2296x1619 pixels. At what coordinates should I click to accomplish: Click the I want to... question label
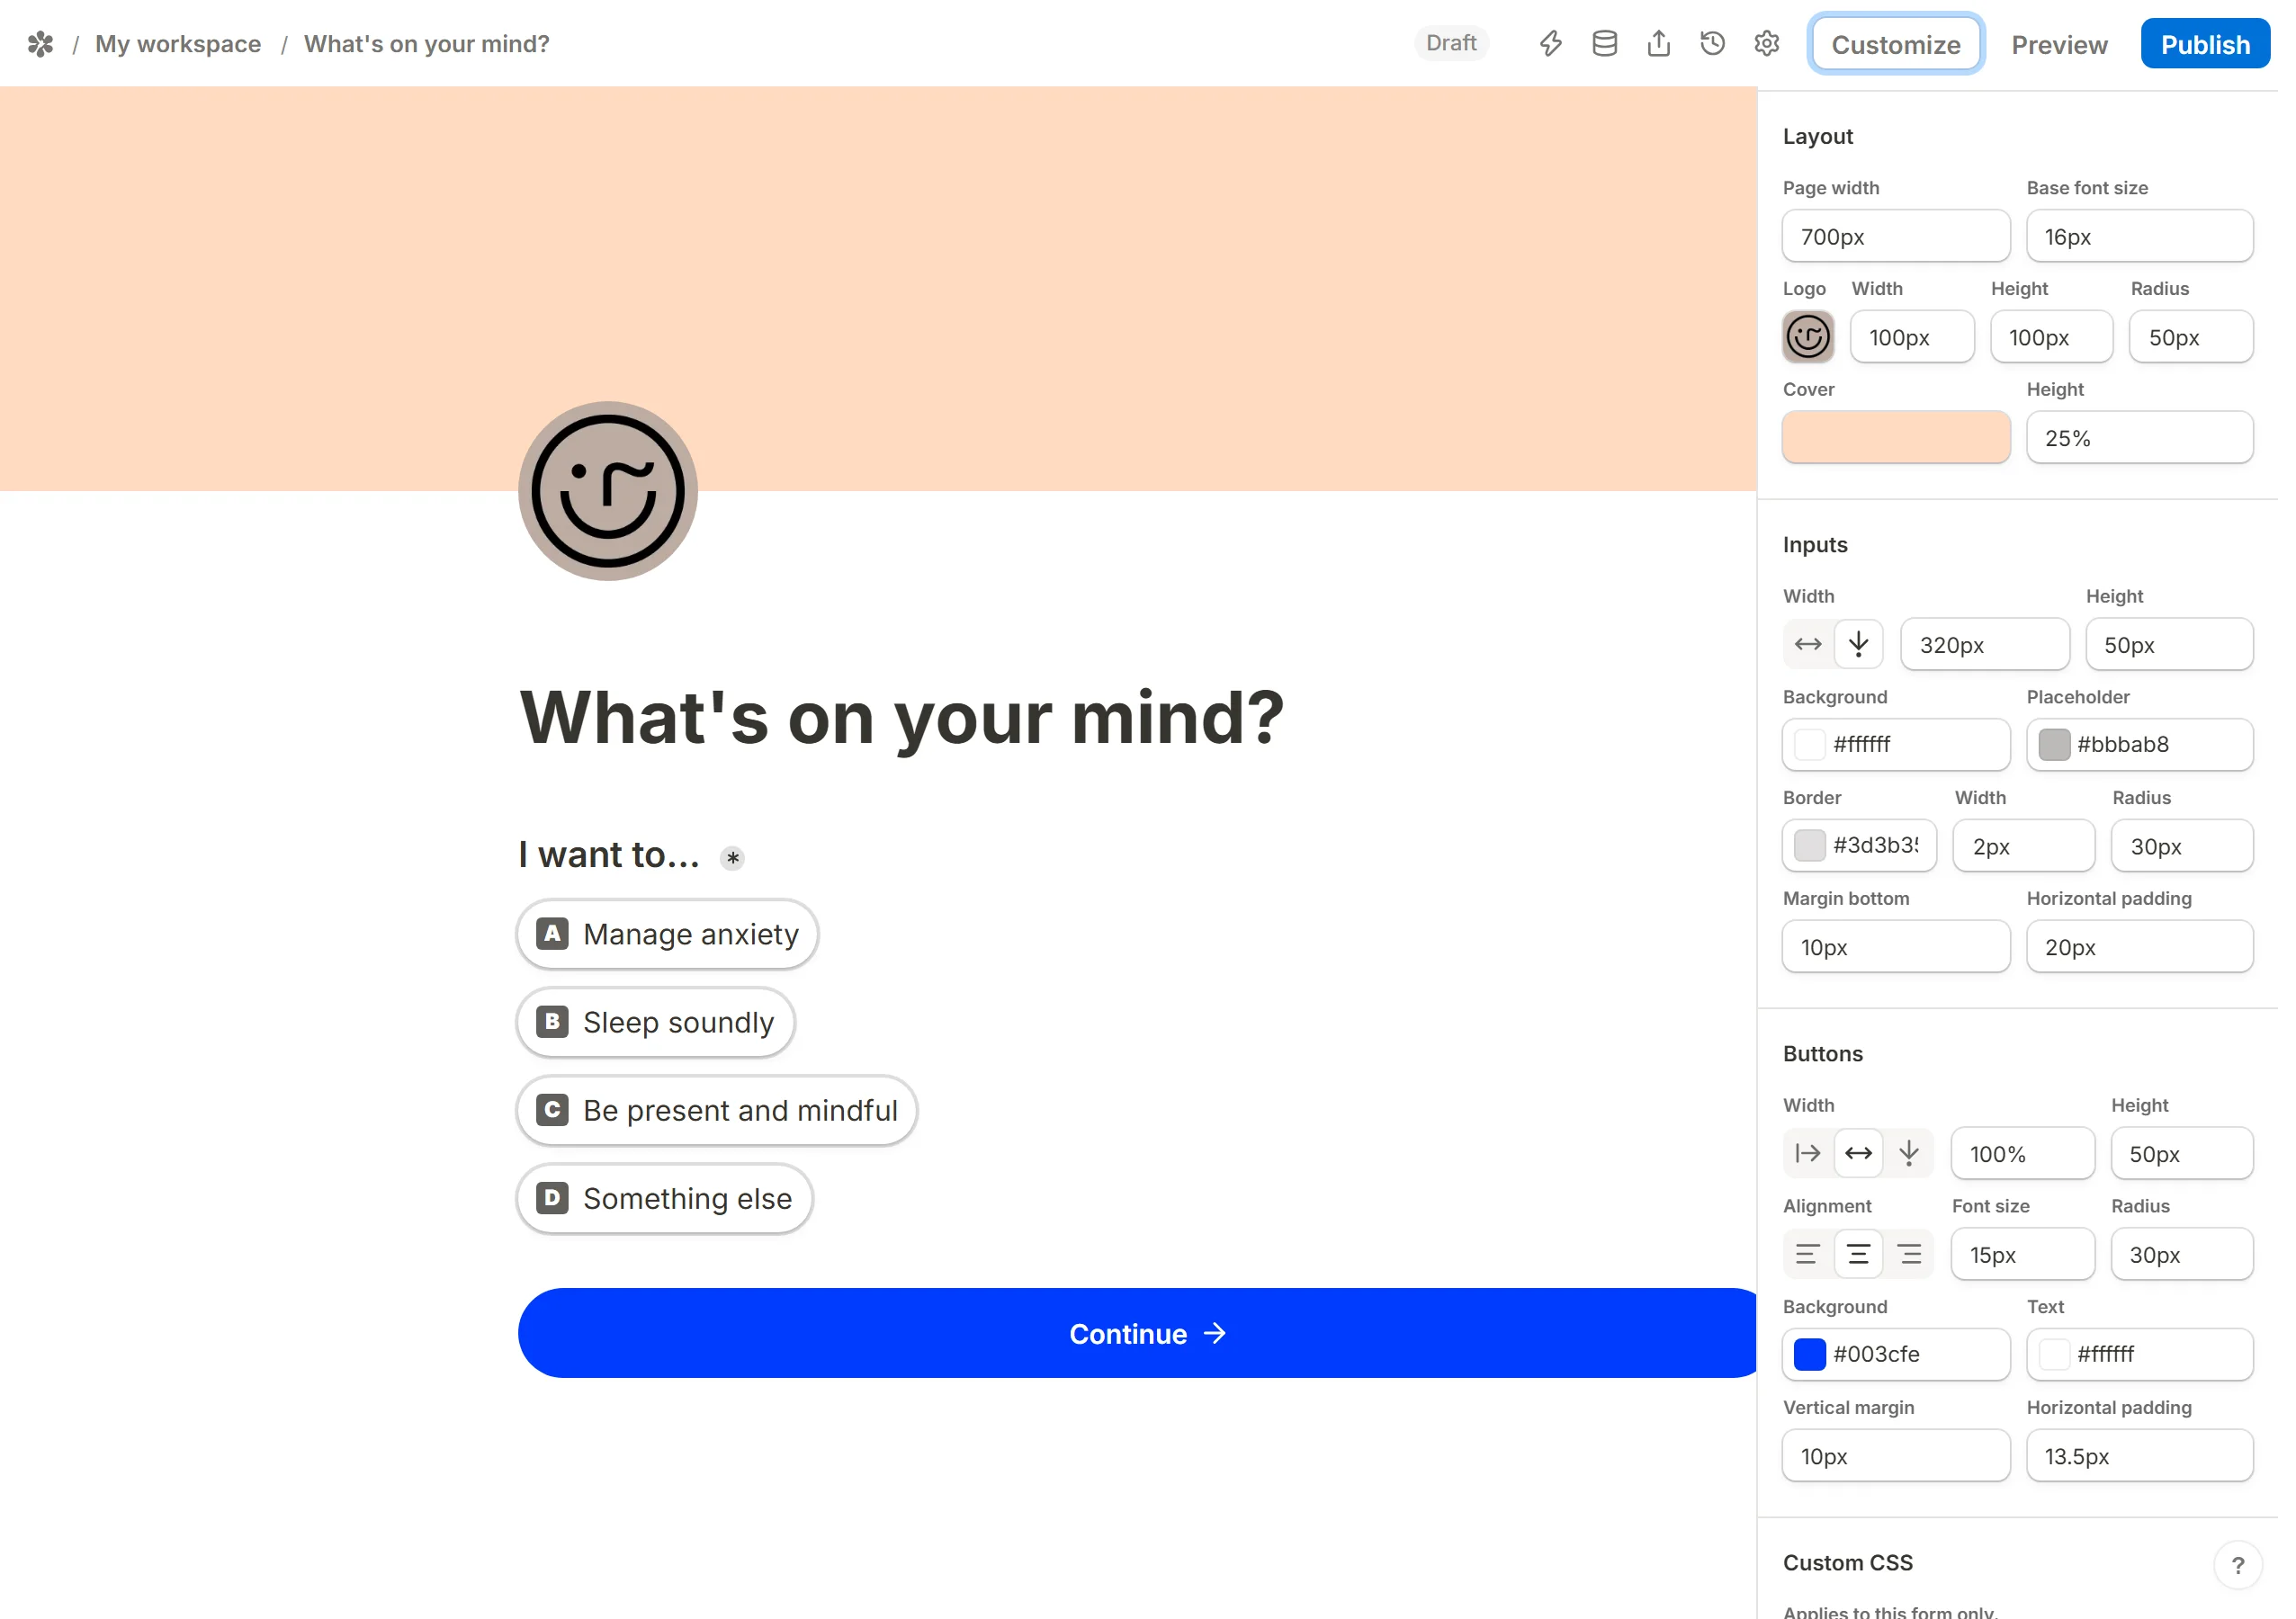(x=608, y=855)
